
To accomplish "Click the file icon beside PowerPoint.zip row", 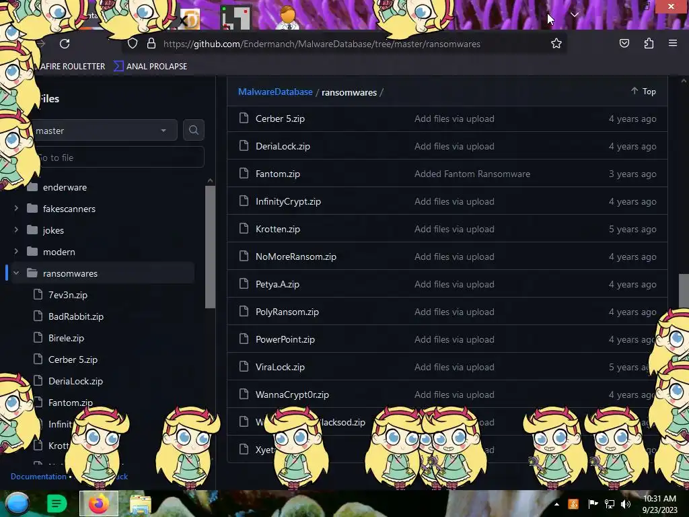I will [244, 339].
